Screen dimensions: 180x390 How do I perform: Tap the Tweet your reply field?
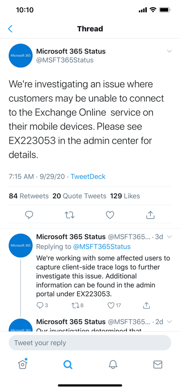(x=90, y=343)
